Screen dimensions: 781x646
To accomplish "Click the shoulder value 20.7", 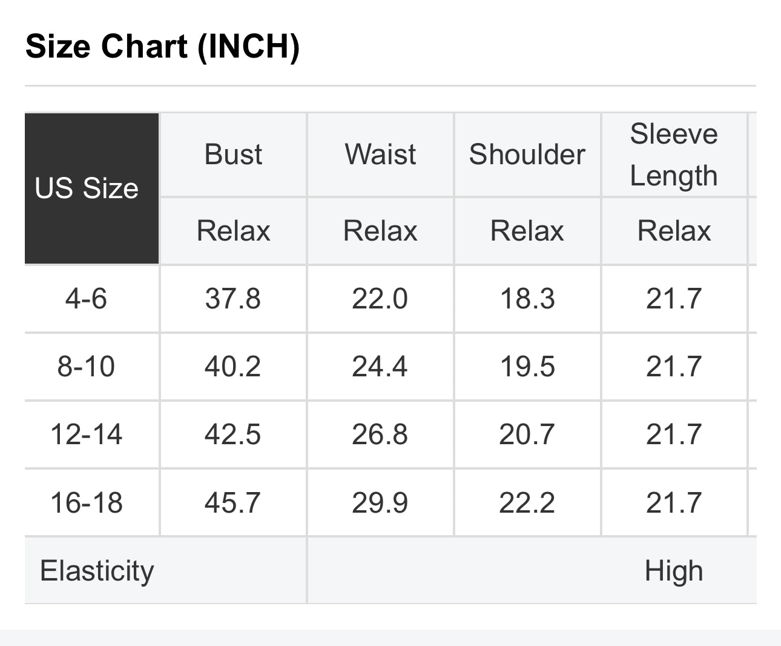I will (x=527, y=435).
